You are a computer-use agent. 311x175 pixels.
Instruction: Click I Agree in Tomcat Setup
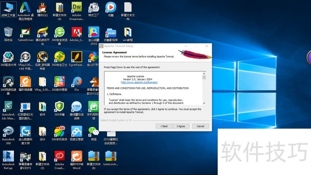click(181, 126)
